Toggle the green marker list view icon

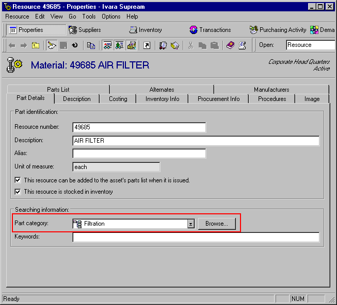(119, 45)
